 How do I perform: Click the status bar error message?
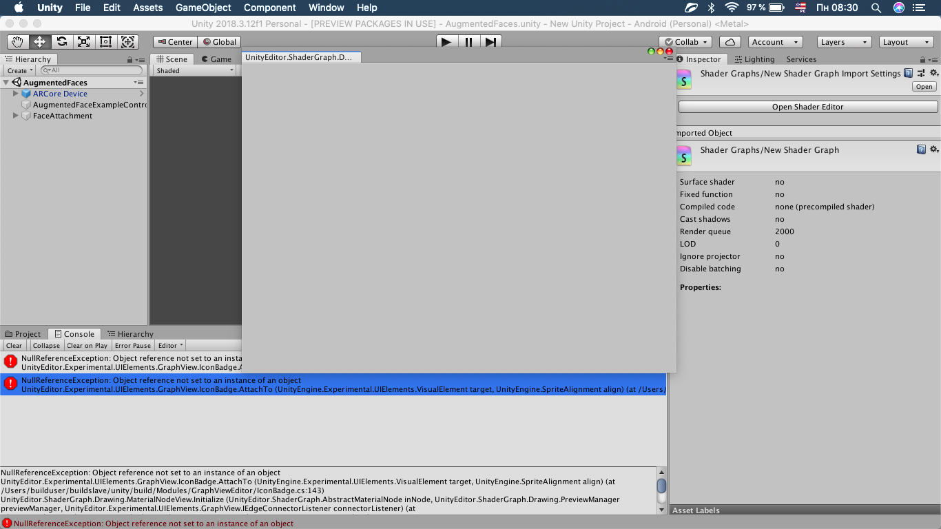point(153,523)
